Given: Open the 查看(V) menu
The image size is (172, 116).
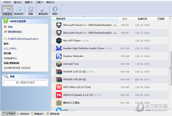Looking at the screenshot, I should (x=29, y=2).
